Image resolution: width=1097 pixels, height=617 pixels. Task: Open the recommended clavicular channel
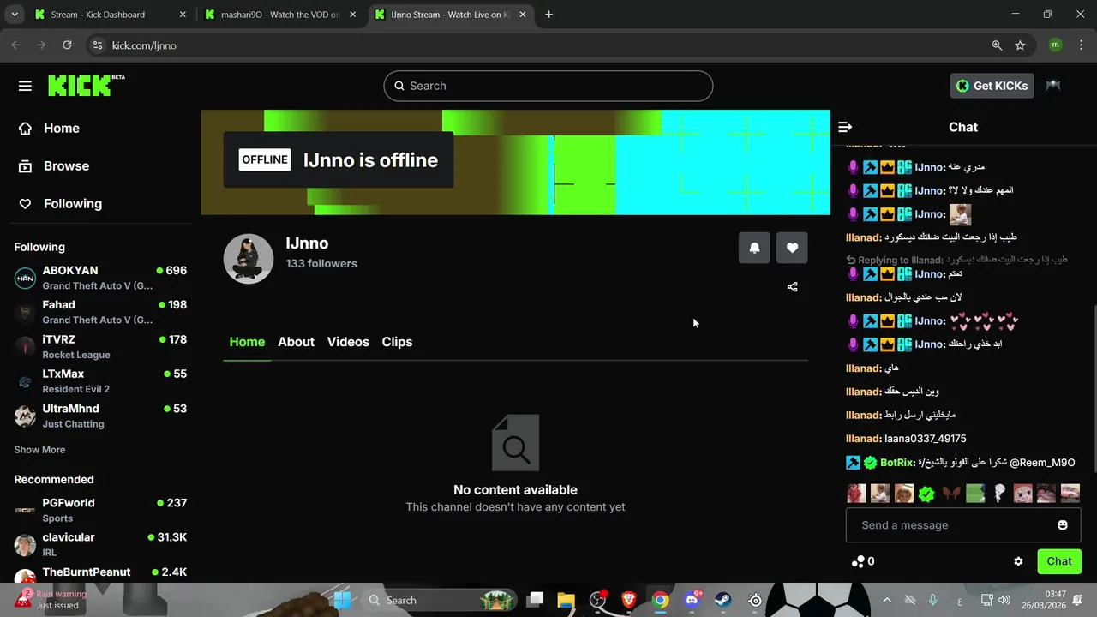click(x=100, y=545)
